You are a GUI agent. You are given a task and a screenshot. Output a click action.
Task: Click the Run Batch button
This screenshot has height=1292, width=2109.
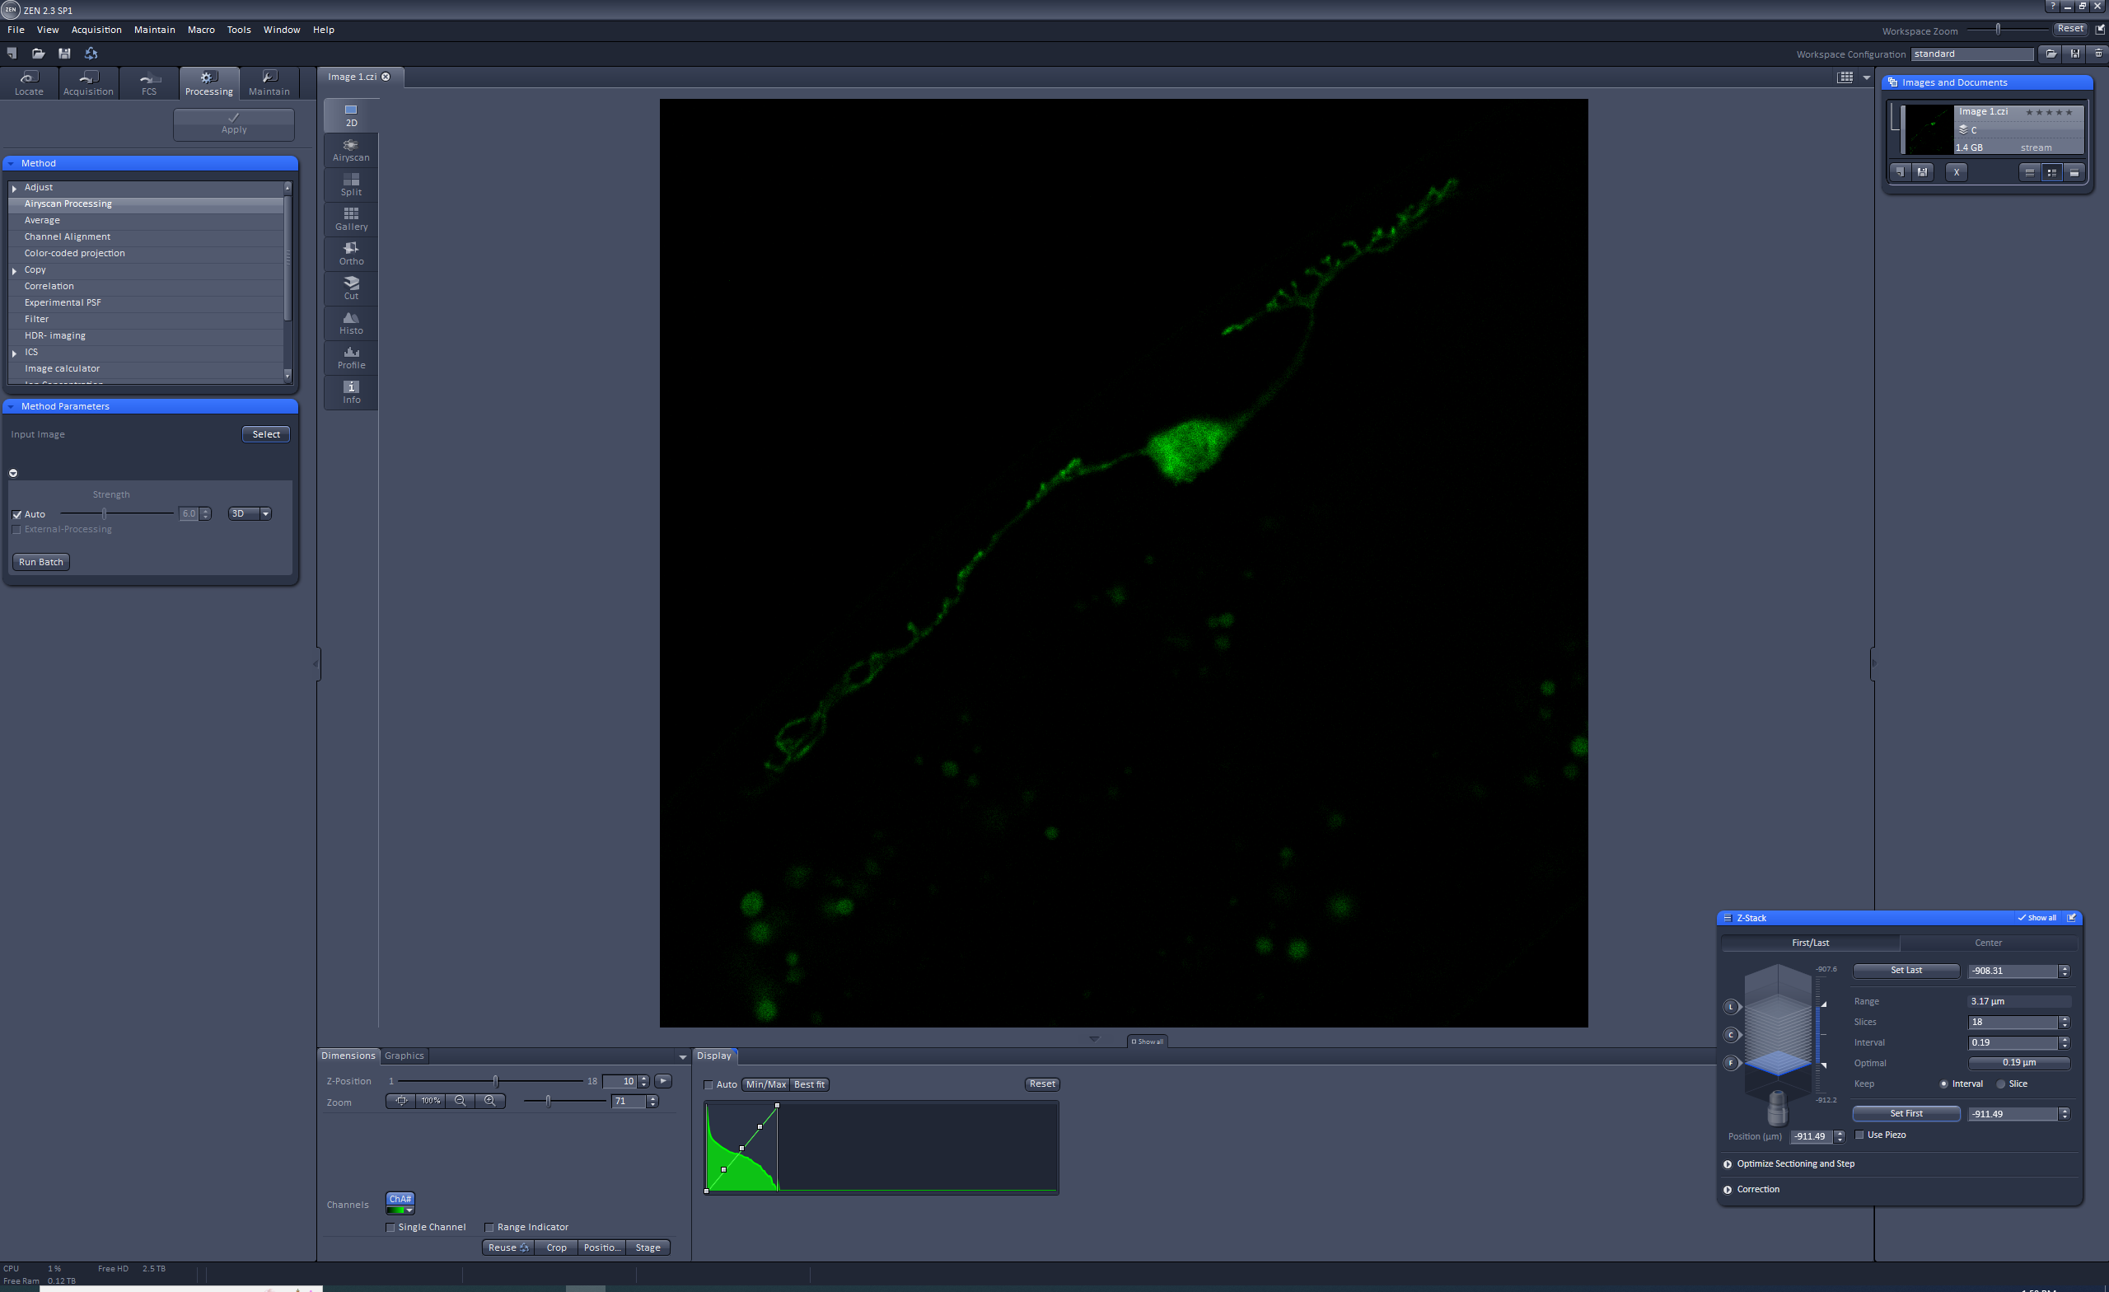(41, 562)
